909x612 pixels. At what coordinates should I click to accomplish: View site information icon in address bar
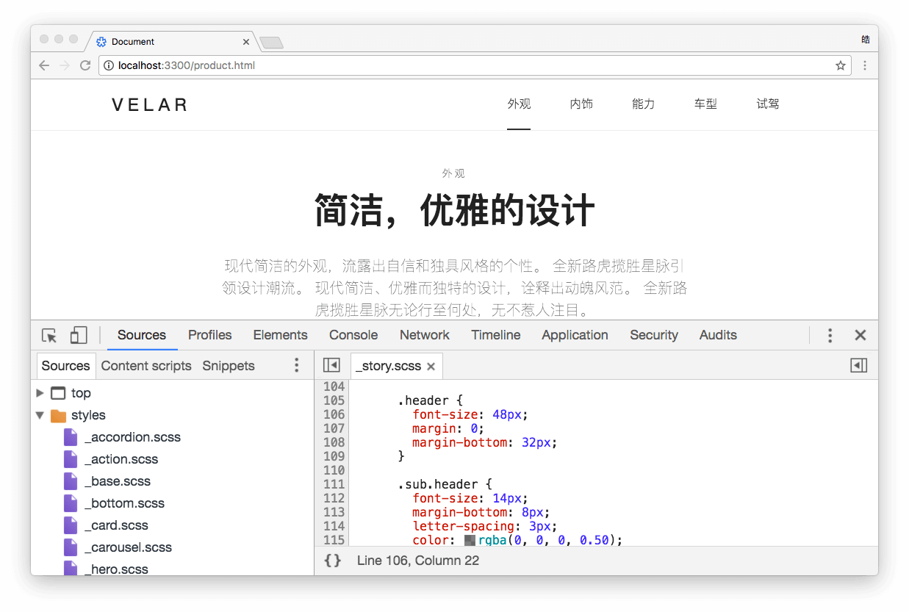[109, 65]
